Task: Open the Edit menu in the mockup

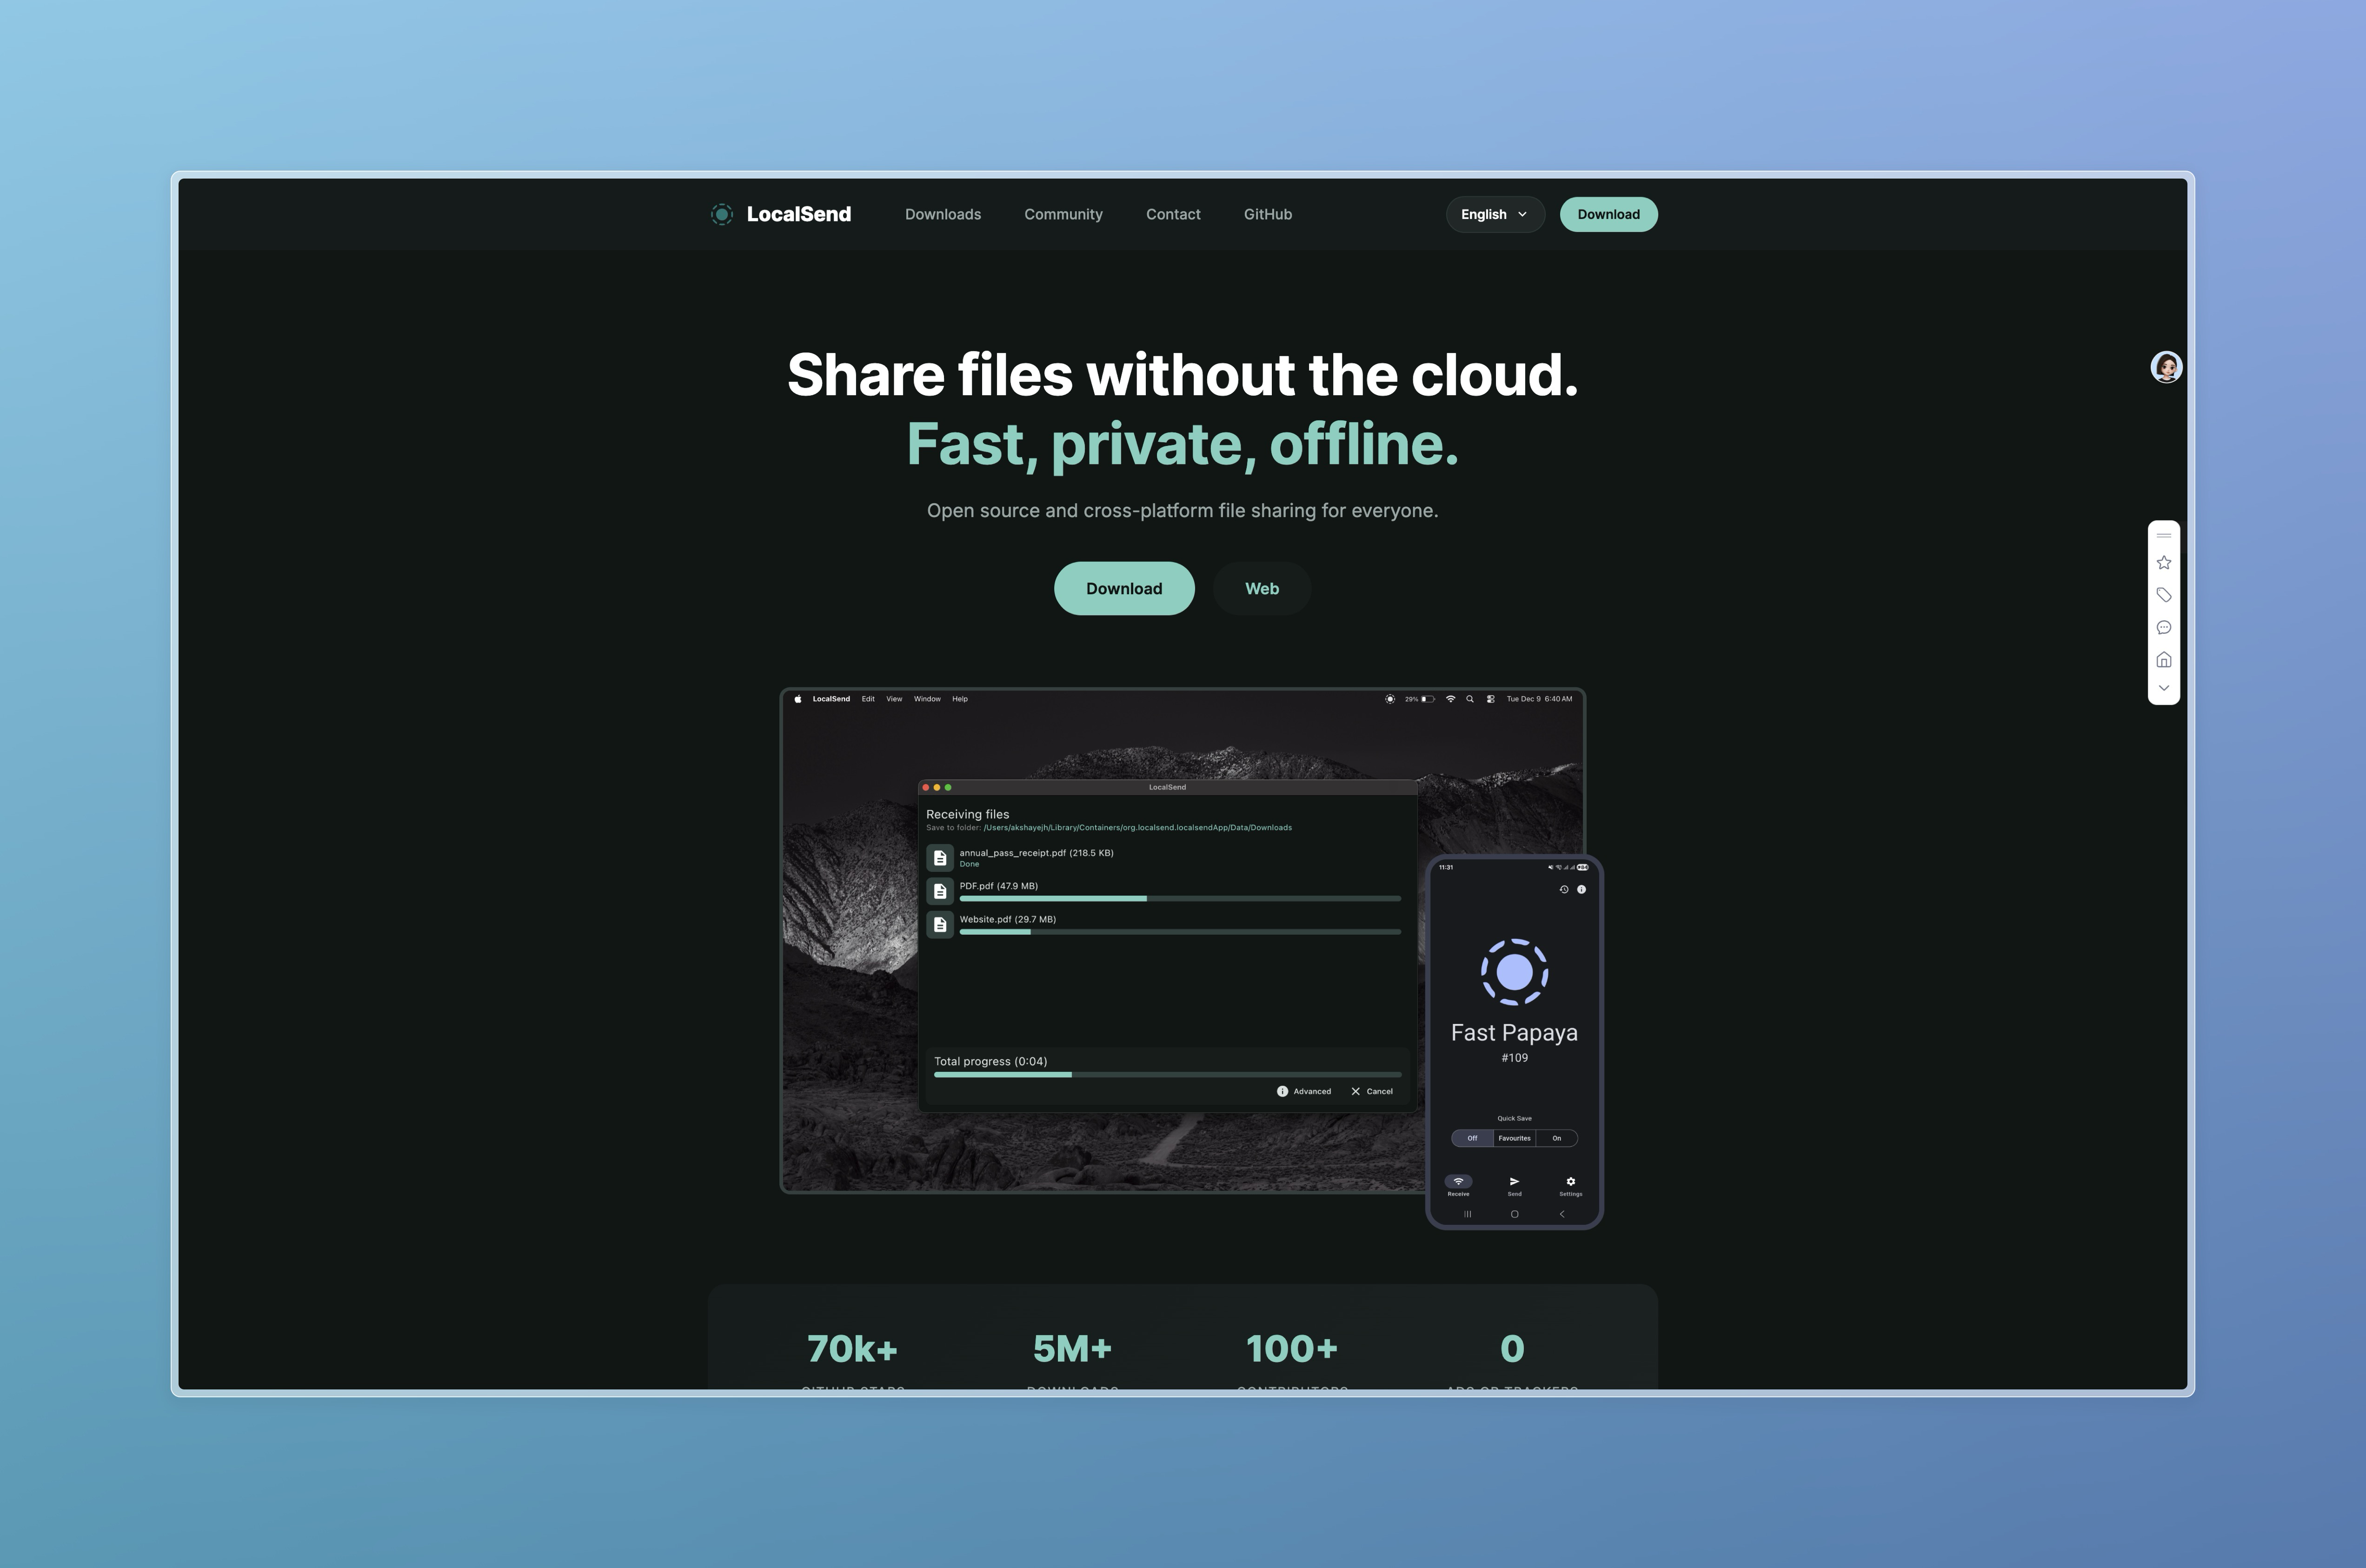Action: click(x=868, y=699)
